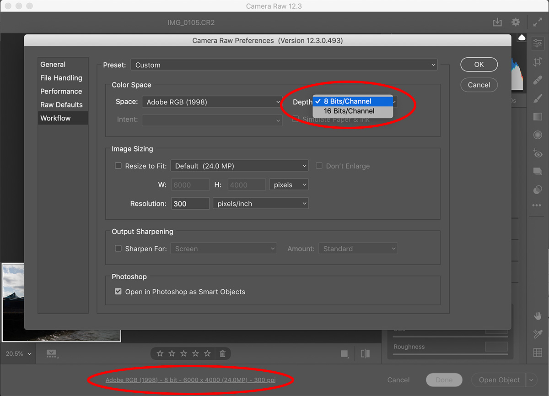Select the Graduated Filter tool
The height and width of the screenshot is (396, 549).
[x=537, y=117]
